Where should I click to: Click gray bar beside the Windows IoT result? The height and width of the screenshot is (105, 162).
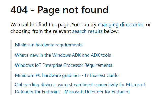[11, 65]
